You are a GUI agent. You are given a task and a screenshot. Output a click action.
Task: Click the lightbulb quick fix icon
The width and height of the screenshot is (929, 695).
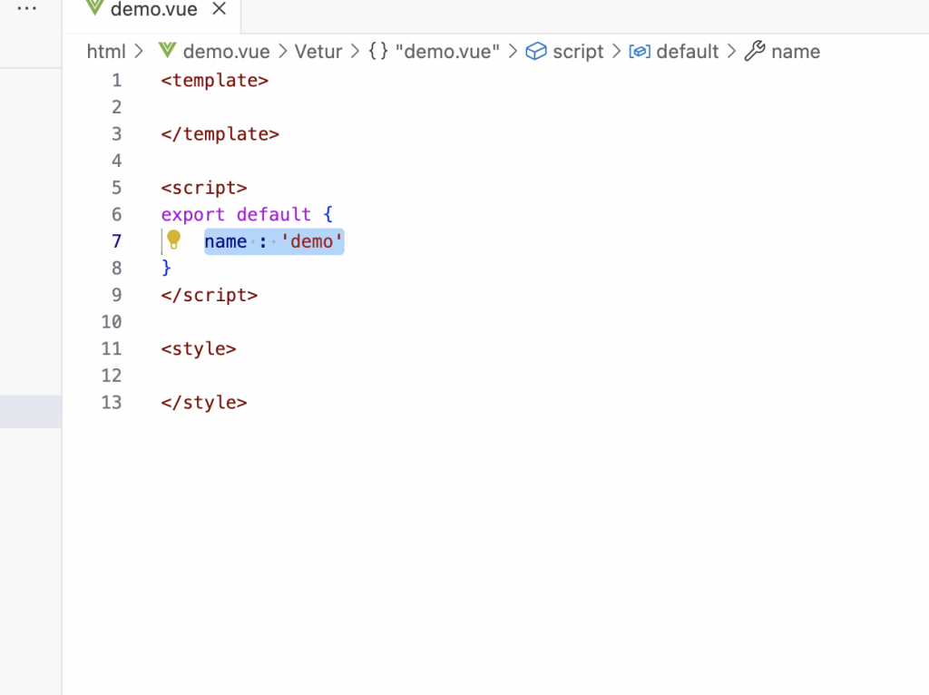(173, 240)
